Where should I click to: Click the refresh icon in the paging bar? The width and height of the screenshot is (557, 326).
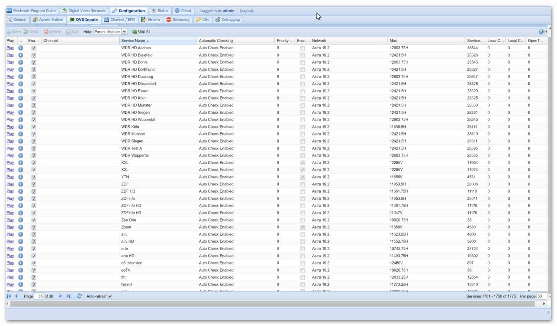tap(79, 296)
